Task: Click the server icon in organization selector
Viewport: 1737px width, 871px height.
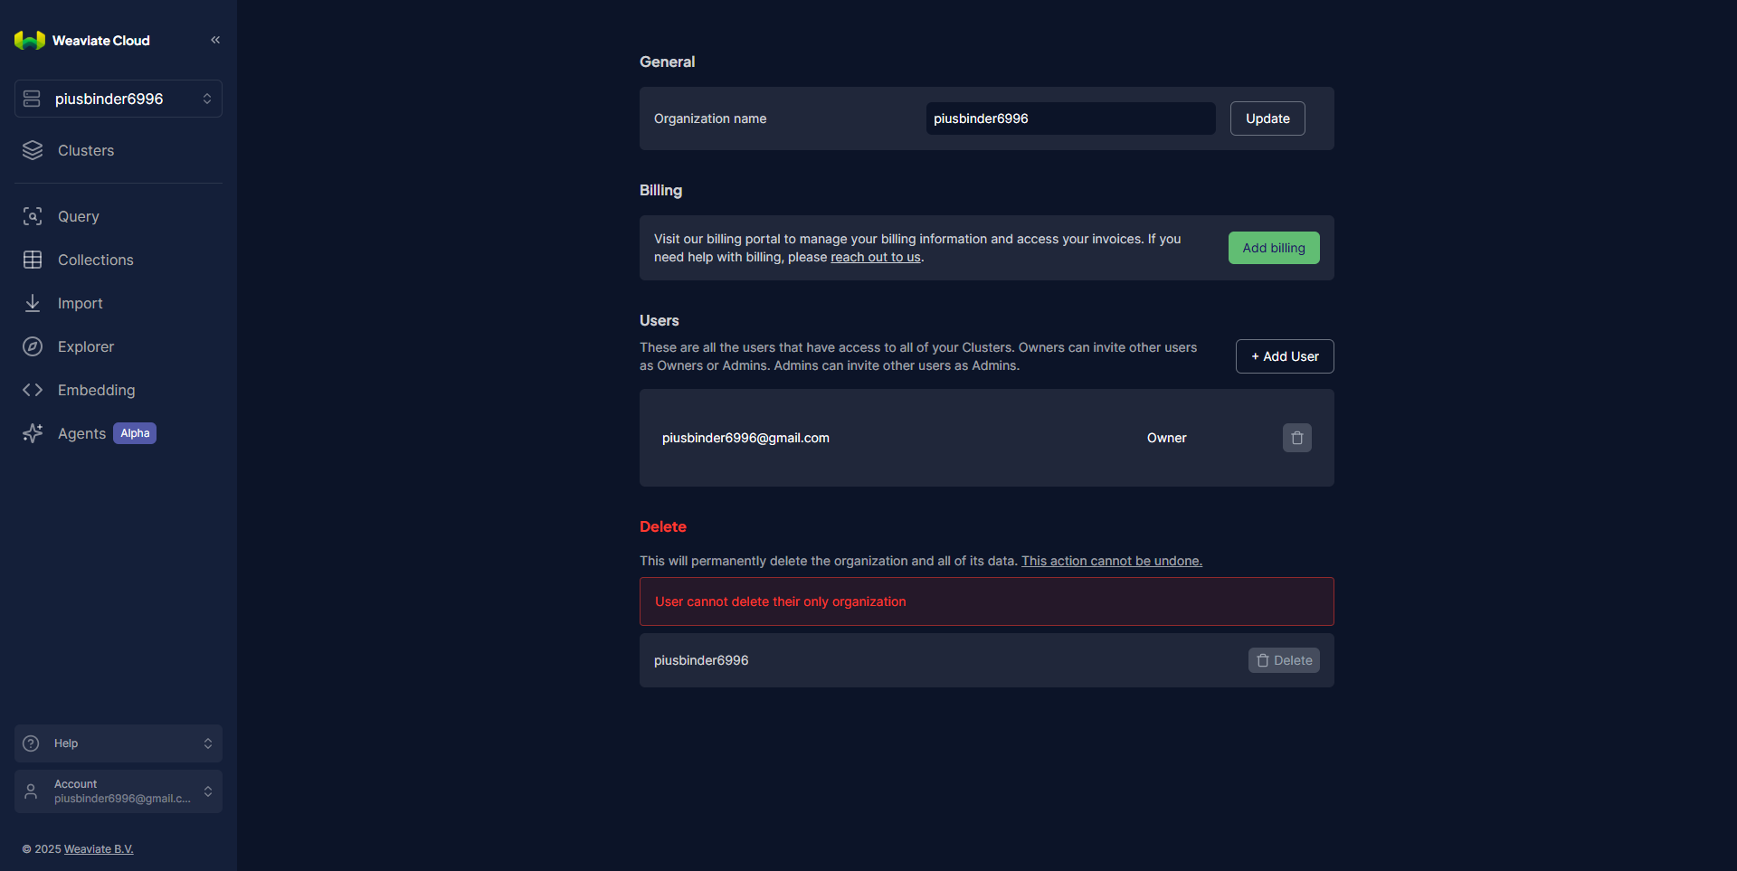Action: click(32, 99)
